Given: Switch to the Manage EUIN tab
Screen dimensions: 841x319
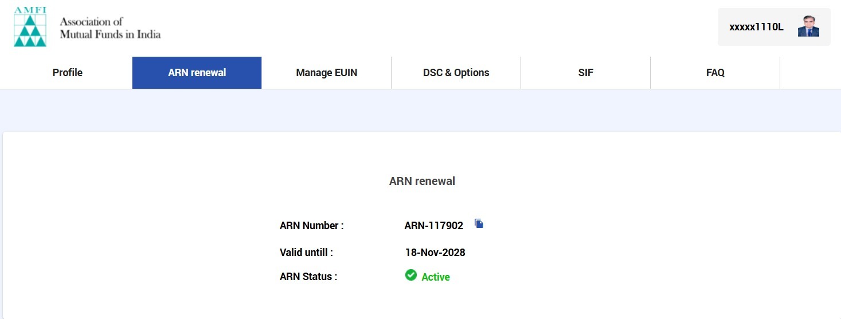Looking at the screenshot, I should click(326, 73).
